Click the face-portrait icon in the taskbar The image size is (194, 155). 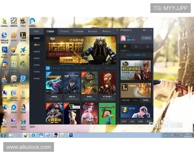(56, 135)
